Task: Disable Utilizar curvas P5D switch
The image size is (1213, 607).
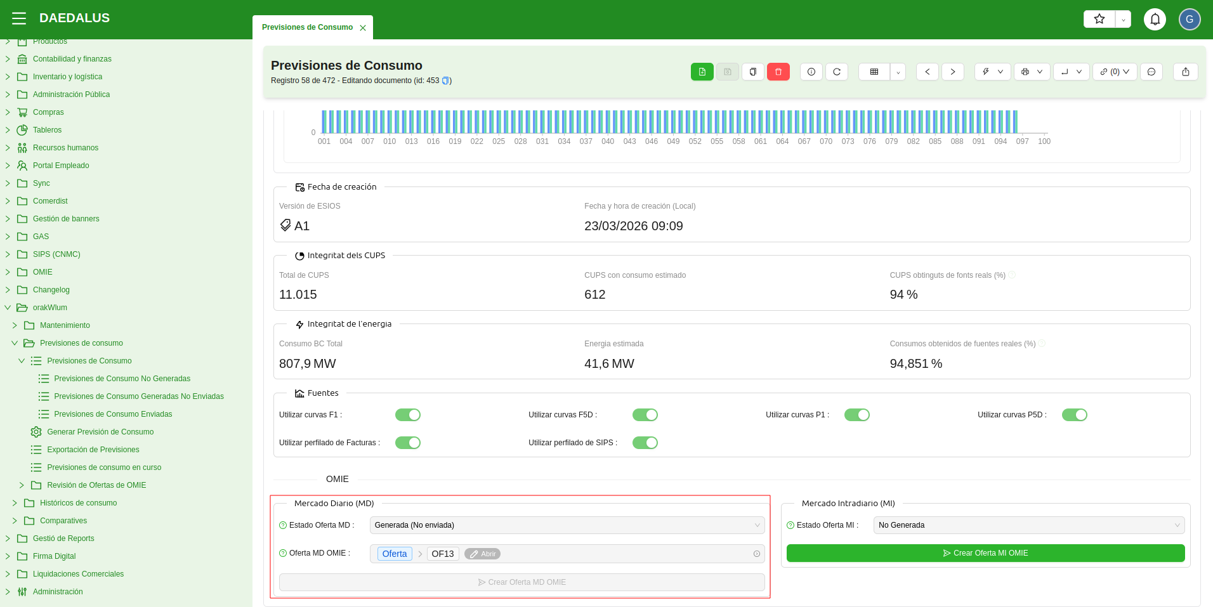Action: 1074,415
